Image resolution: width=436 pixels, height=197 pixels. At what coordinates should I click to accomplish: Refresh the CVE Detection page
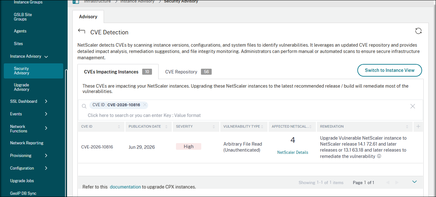[x=418, y=31]
